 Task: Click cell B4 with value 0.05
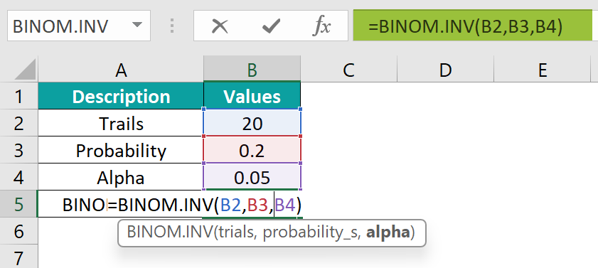(252, 177)
